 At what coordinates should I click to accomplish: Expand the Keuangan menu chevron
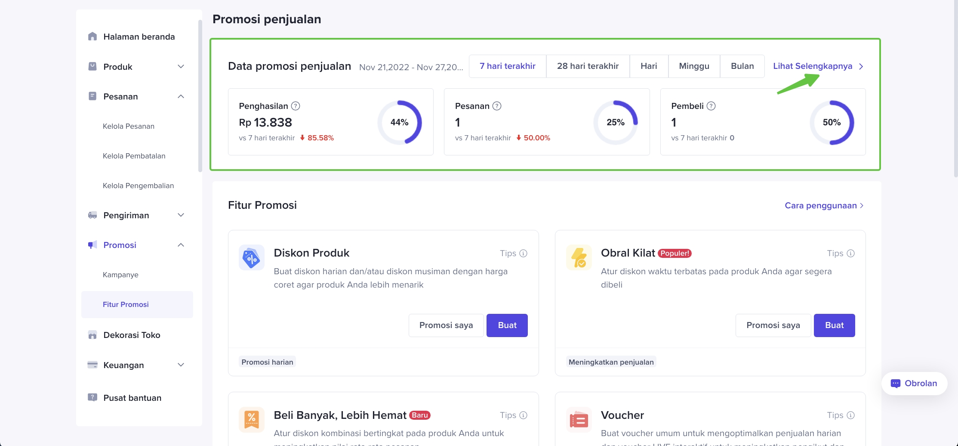coord(181,365)
